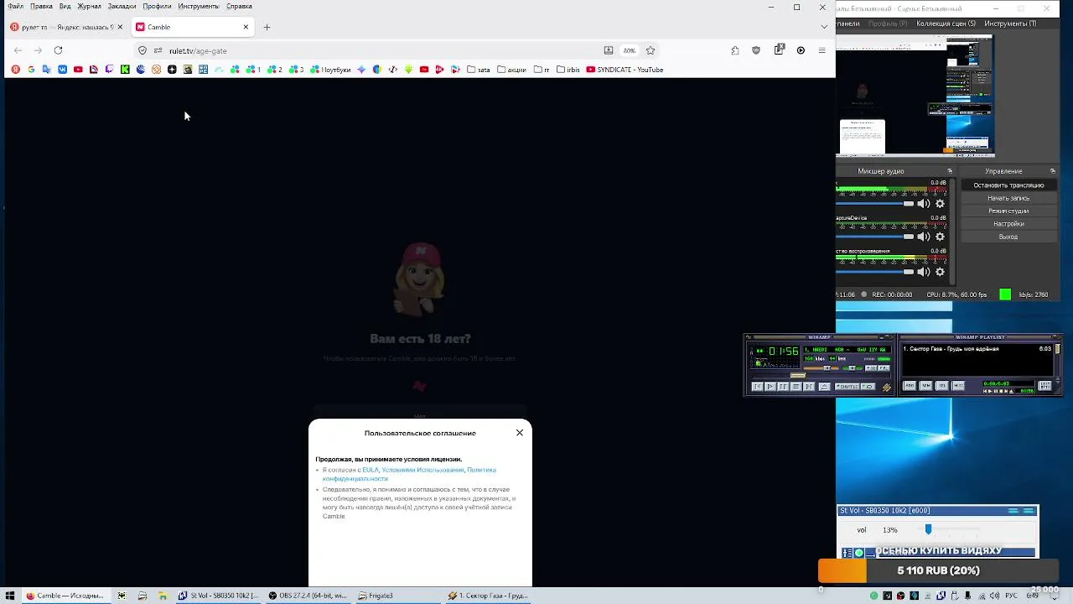Skip to previous track in Winamp
The width and height of the screenshot is (1073, 604).
pyautogui.click(x=757, y=387)
